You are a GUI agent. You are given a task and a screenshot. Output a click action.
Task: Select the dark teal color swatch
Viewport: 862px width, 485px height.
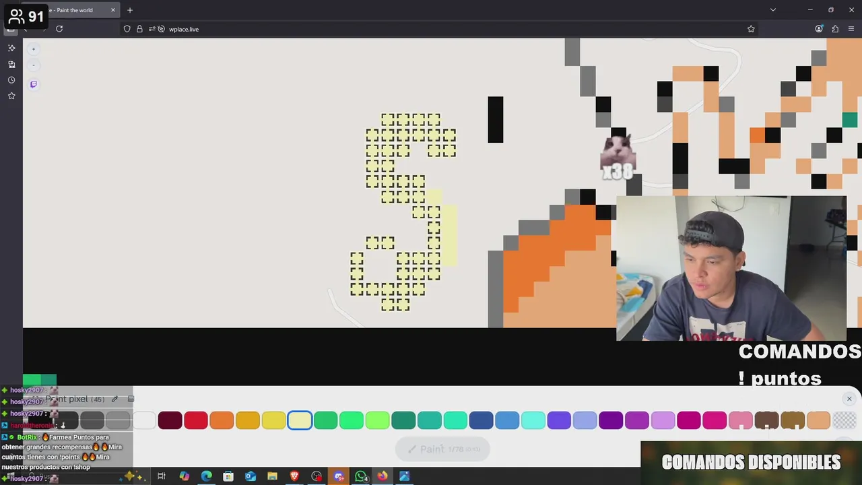click(x=403, y=420)
